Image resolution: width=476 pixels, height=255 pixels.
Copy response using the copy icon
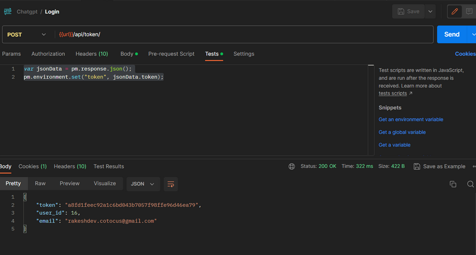[453, 184]
